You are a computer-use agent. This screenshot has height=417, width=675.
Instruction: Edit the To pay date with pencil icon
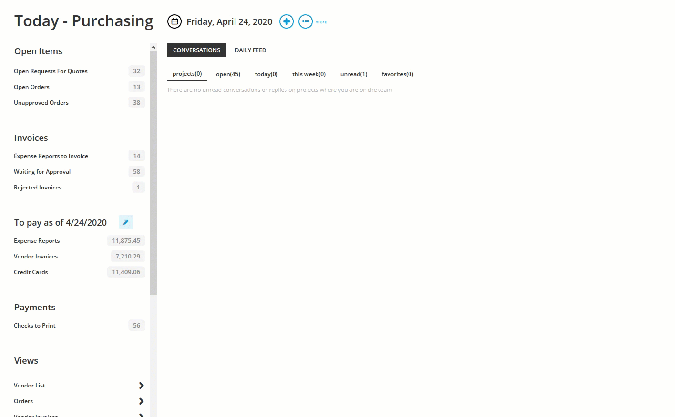(x=126, y=222)
